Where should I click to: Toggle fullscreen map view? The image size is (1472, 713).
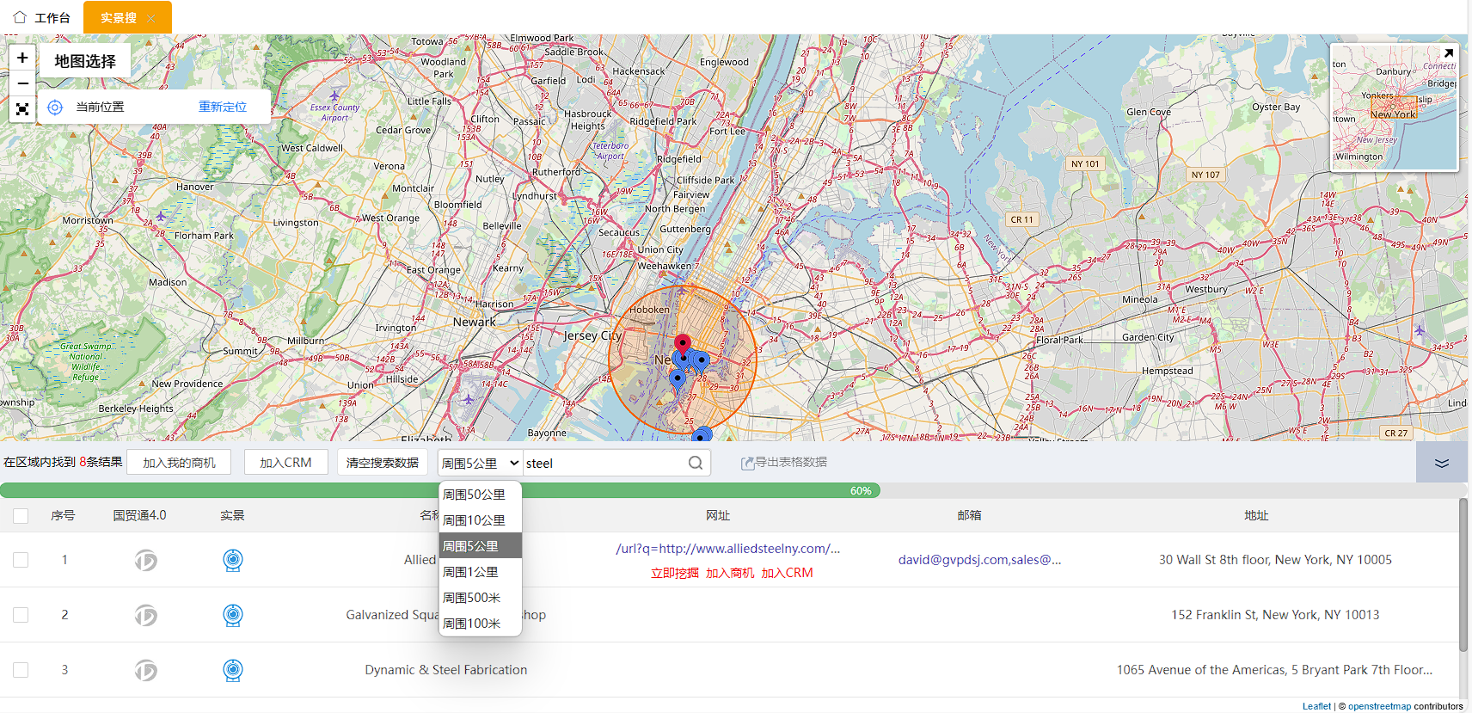click(22, 109)
